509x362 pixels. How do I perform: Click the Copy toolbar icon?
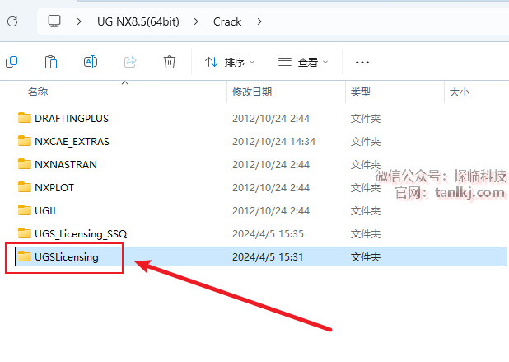pos(12,62)
